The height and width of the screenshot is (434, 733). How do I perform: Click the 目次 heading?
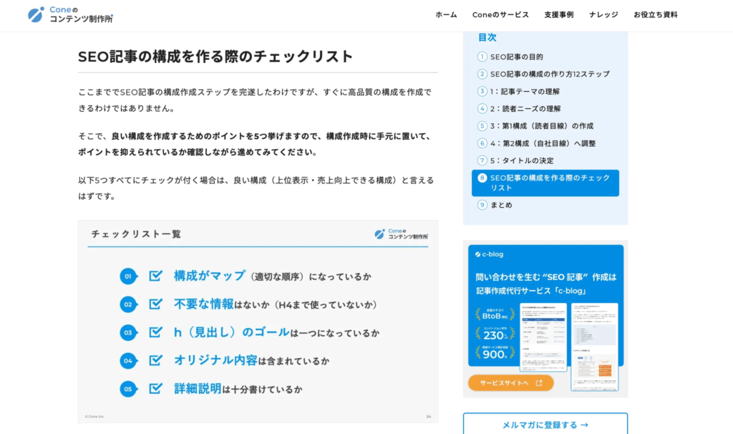point(487,37)
